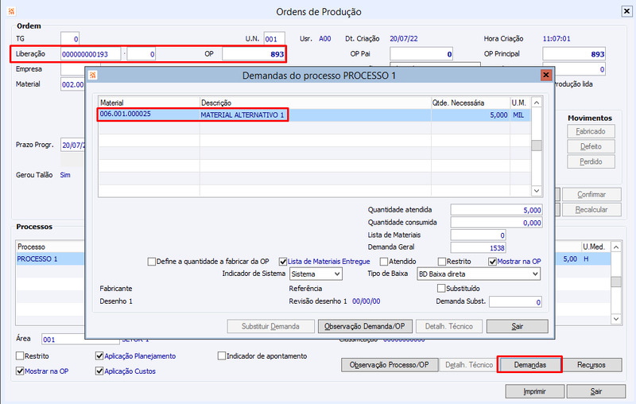636x404 pixels.
Task: Click the Quantidade consumida field
Action: click(496, 223)
